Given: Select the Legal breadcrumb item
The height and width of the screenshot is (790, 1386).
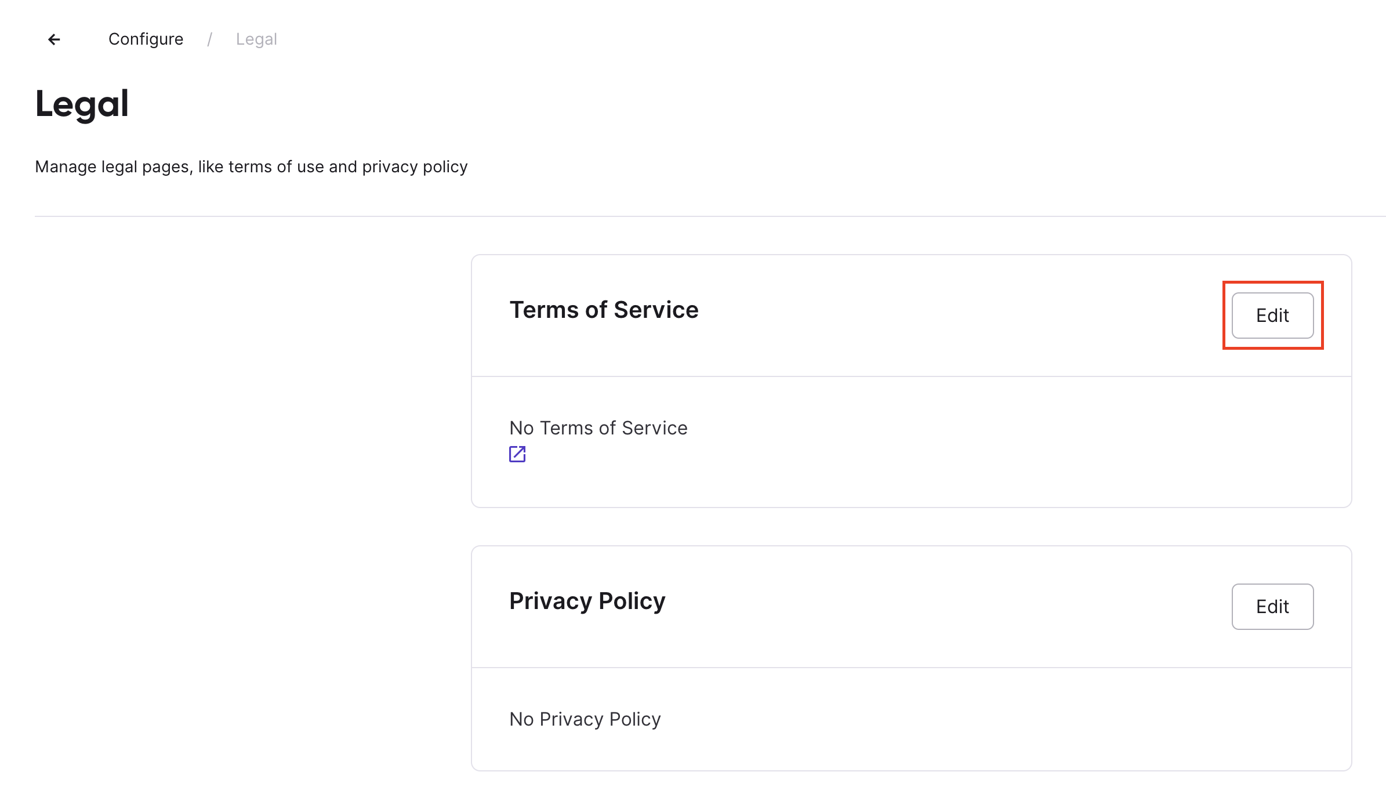Looking at the screenshot, I should [256, 39].
